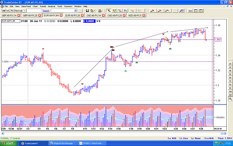Switch to MetaTrader window in taskbar
The width and height of the screenshot is (233, 146).
pos(92,143)
